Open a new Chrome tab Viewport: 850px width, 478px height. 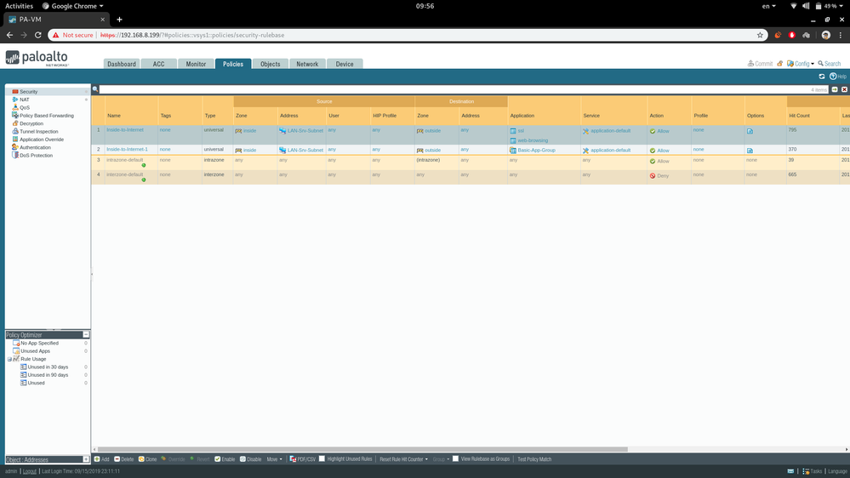pos(119,20)
